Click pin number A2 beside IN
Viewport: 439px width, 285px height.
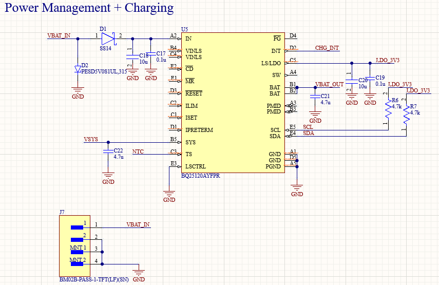click(x=174, y=35)
